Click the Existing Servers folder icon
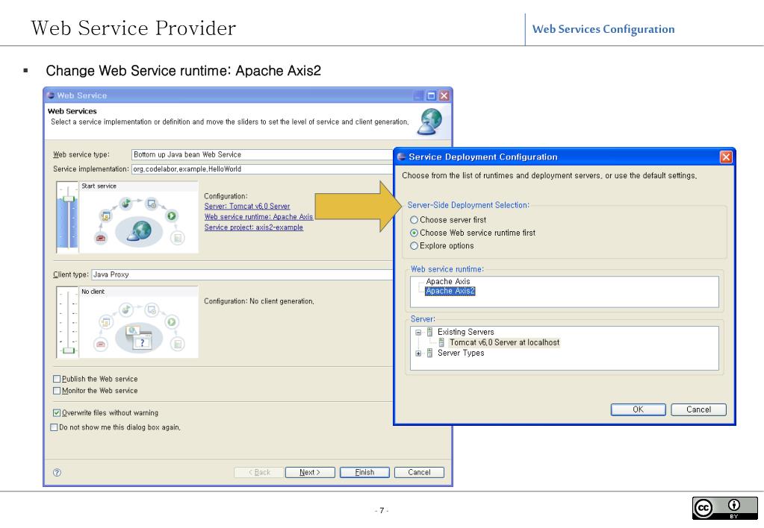This screenshot has height=528, width=764. tap(429, 333)
